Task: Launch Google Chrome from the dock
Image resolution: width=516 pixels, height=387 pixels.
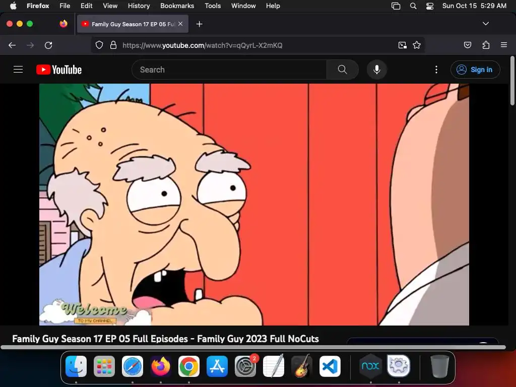Action: point(189,366)
